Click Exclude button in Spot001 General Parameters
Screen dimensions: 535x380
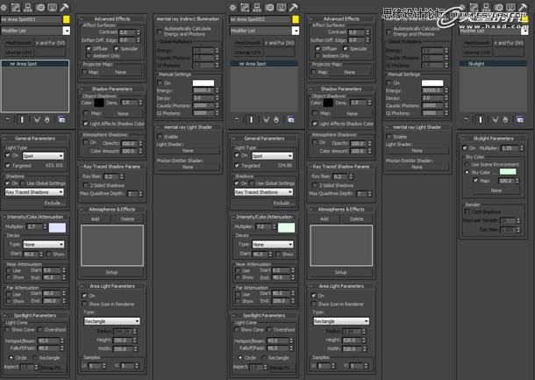(x=54, y=203)
